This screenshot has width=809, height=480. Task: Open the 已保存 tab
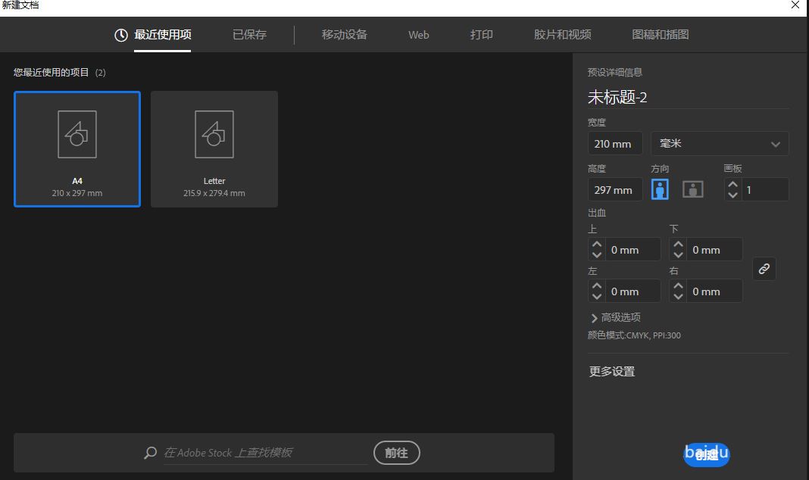[249, 34]
